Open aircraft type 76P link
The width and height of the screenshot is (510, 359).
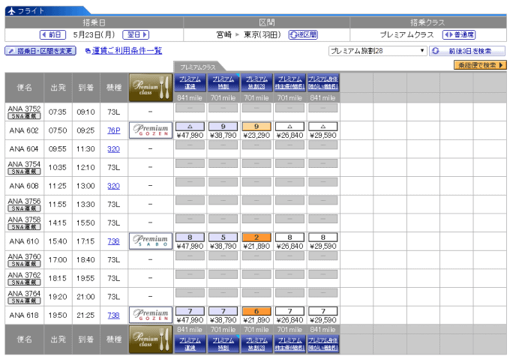click(x=114, y=130)
